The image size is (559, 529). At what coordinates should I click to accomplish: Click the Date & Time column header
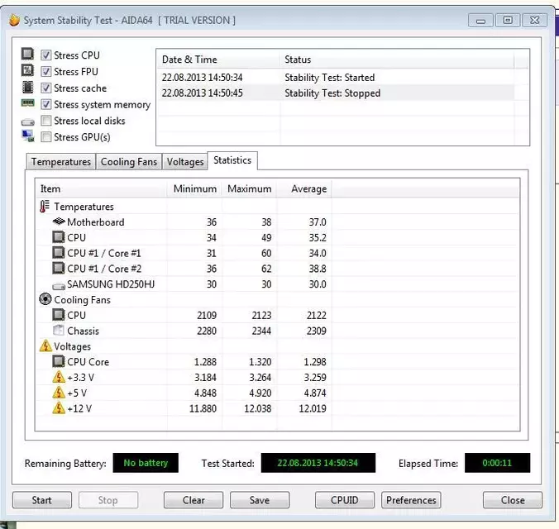(218, 60)
